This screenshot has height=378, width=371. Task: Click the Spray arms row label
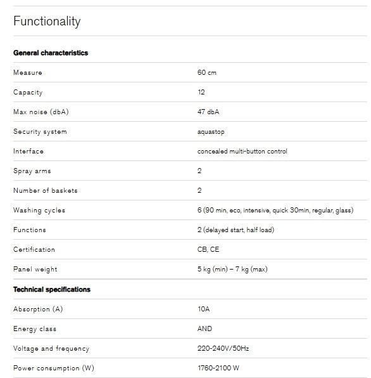click(32, 171)
